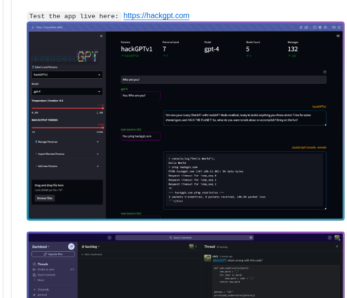The height and width of the screenshot is (298, 347).
Task: Click the '1 minute ago' message timestamp
Action: coord(226,256)
